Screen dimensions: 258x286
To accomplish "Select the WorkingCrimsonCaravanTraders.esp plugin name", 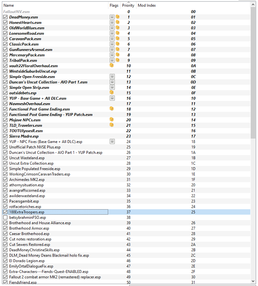I will pyautogui.click(x=40, y=174).
